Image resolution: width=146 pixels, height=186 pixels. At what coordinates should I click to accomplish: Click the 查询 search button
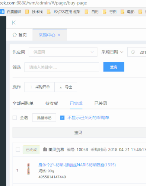[114, 67]
